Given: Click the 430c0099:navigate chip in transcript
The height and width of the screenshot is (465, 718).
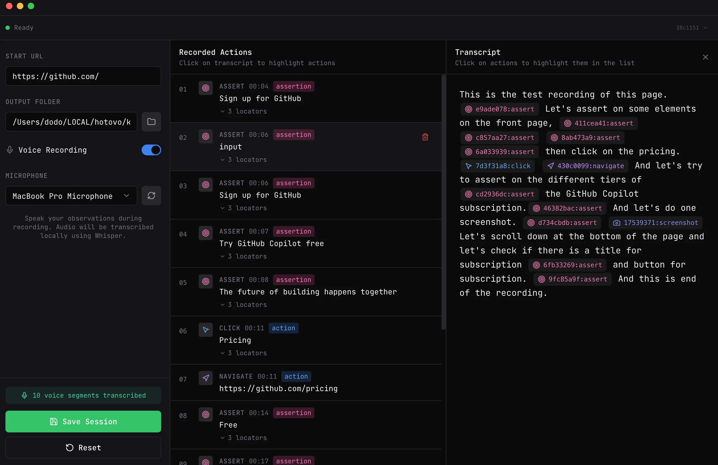Looking at the screenshot, I should point(585,166).
